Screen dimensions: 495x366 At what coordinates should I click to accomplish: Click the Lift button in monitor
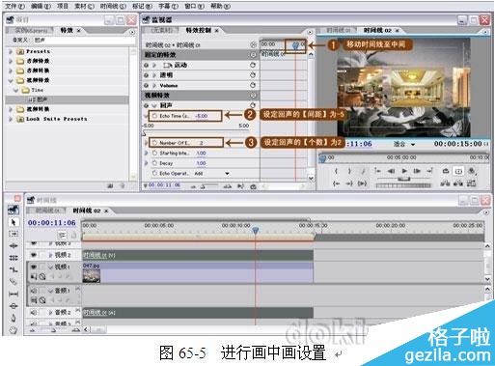(445, 183)
